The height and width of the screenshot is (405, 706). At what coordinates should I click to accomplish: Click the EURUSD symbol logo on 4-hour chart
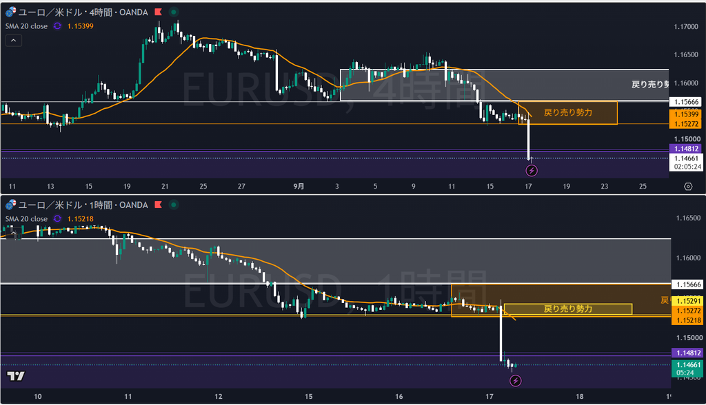[x=10, y=12]
